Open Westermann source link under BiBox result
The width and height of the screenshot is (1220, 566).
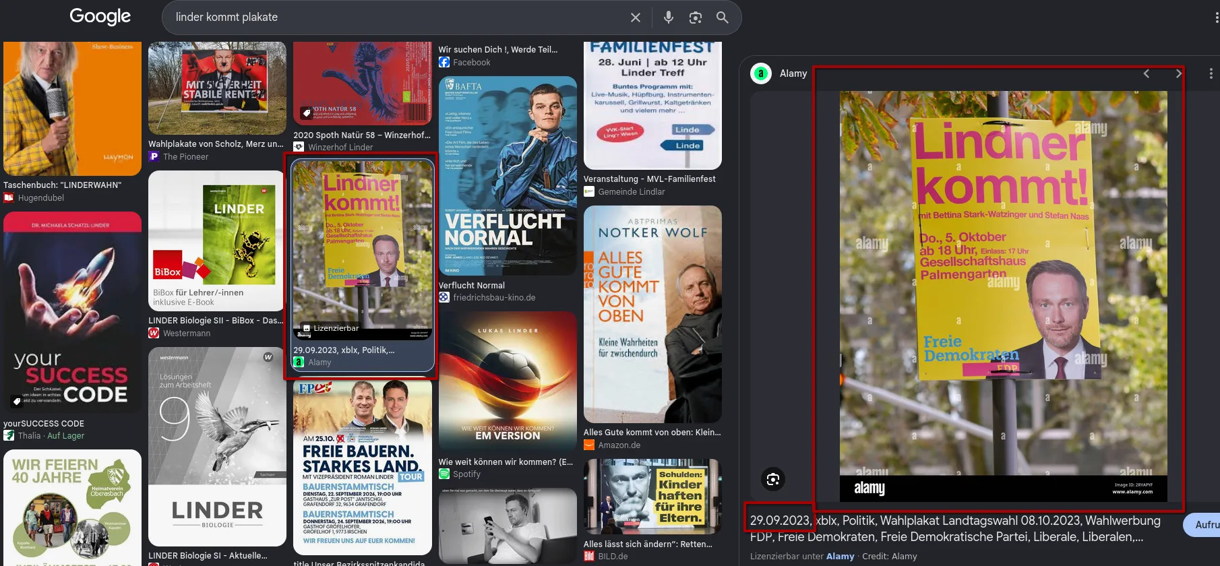pyautogui.click(x=187, y=334)
